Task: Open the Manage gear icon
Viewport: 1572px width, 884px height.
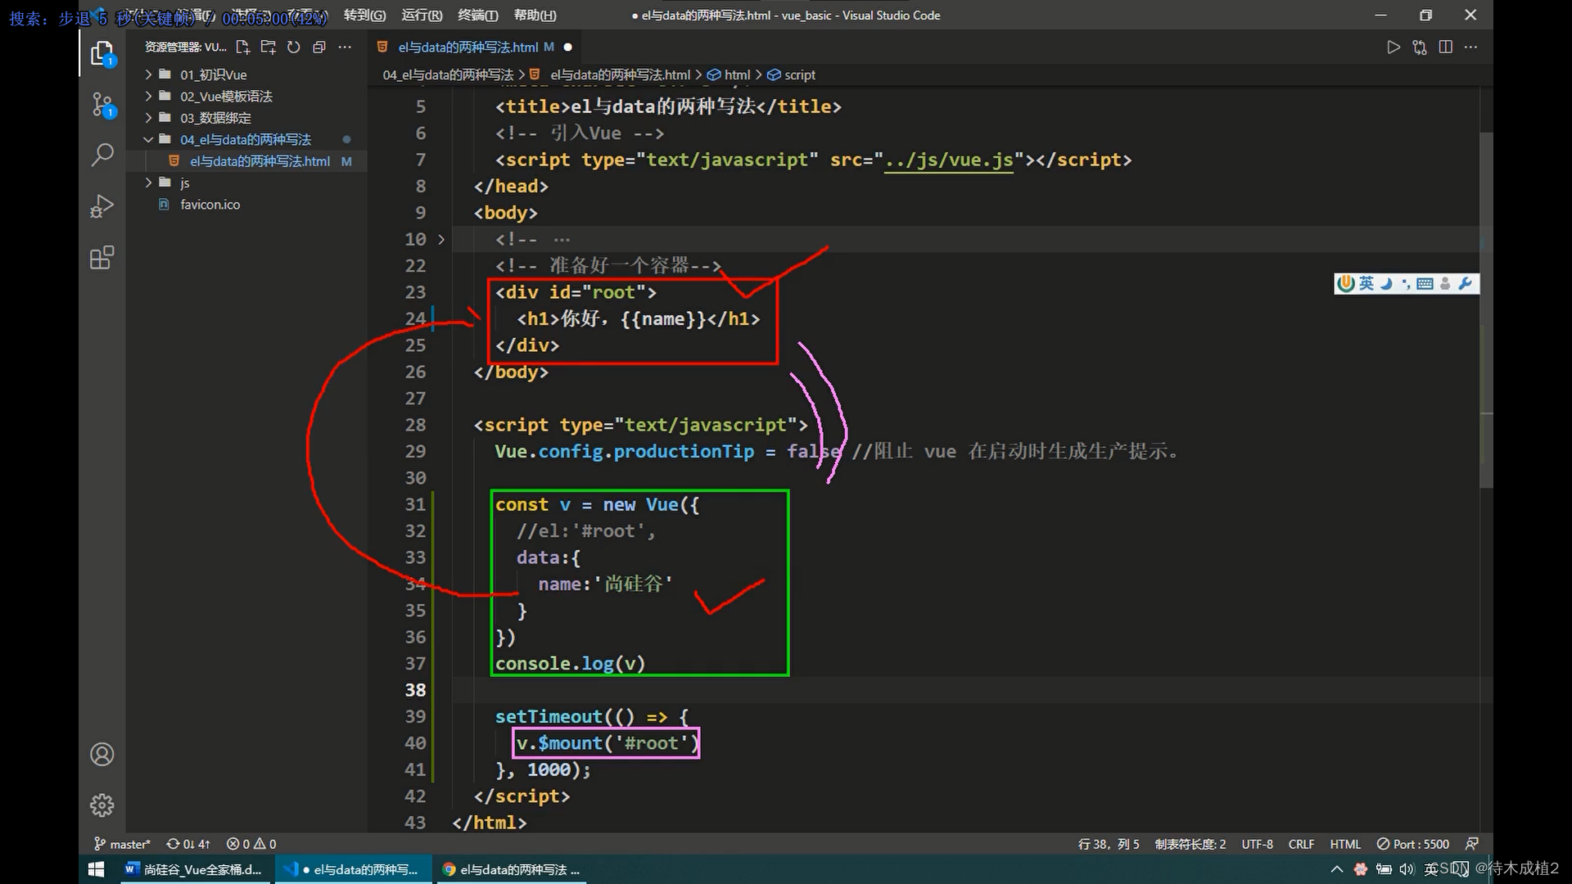Action: (x=102, y=805)
